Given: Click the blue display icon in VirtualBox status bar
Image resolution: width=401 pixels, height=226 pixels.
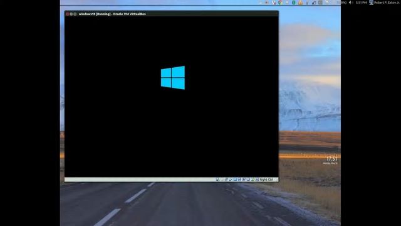Looking at the screenshot, I should pyautogui.click(x=235, y=180).
